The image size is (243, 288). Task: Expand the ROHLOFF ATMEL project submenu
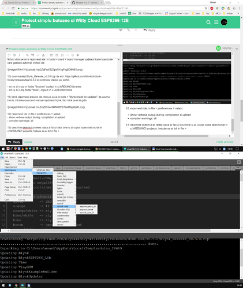click(65, 198)
